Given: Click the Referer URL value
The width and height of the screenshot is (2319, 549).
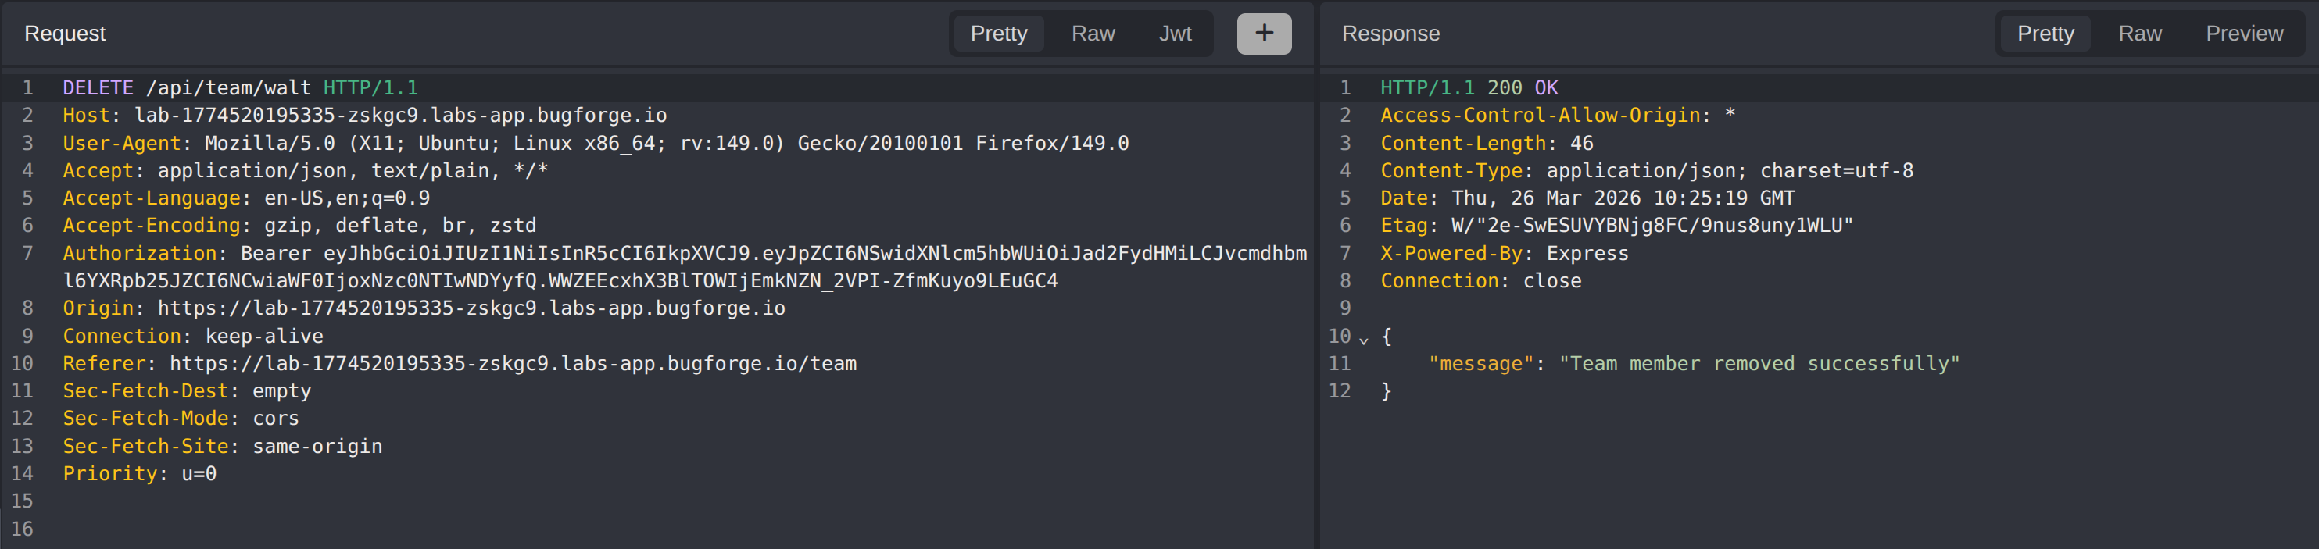Looking at the screenshot, I should pos(512,364).
